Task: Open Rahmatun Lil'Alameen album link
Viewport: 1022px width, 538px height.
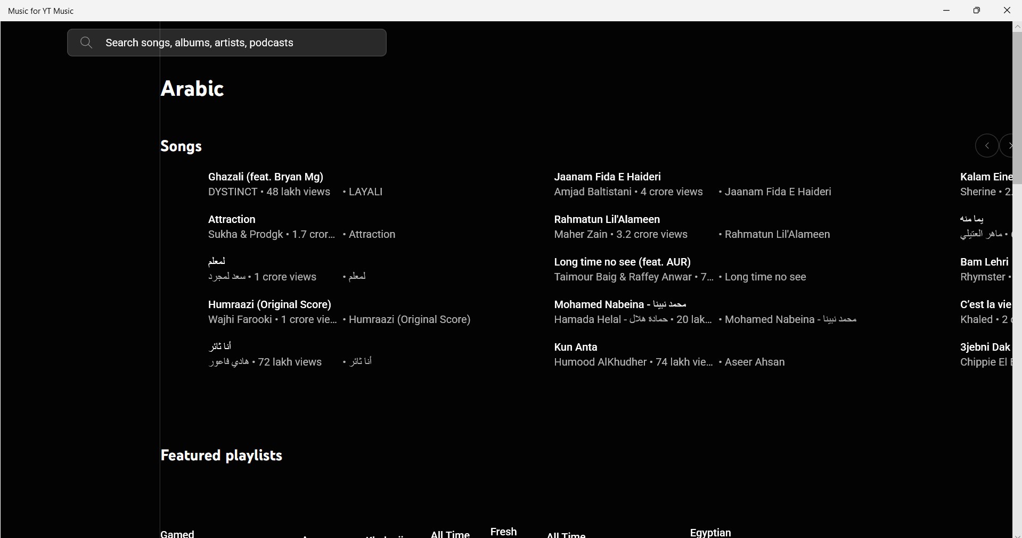Action: [778, 235]
